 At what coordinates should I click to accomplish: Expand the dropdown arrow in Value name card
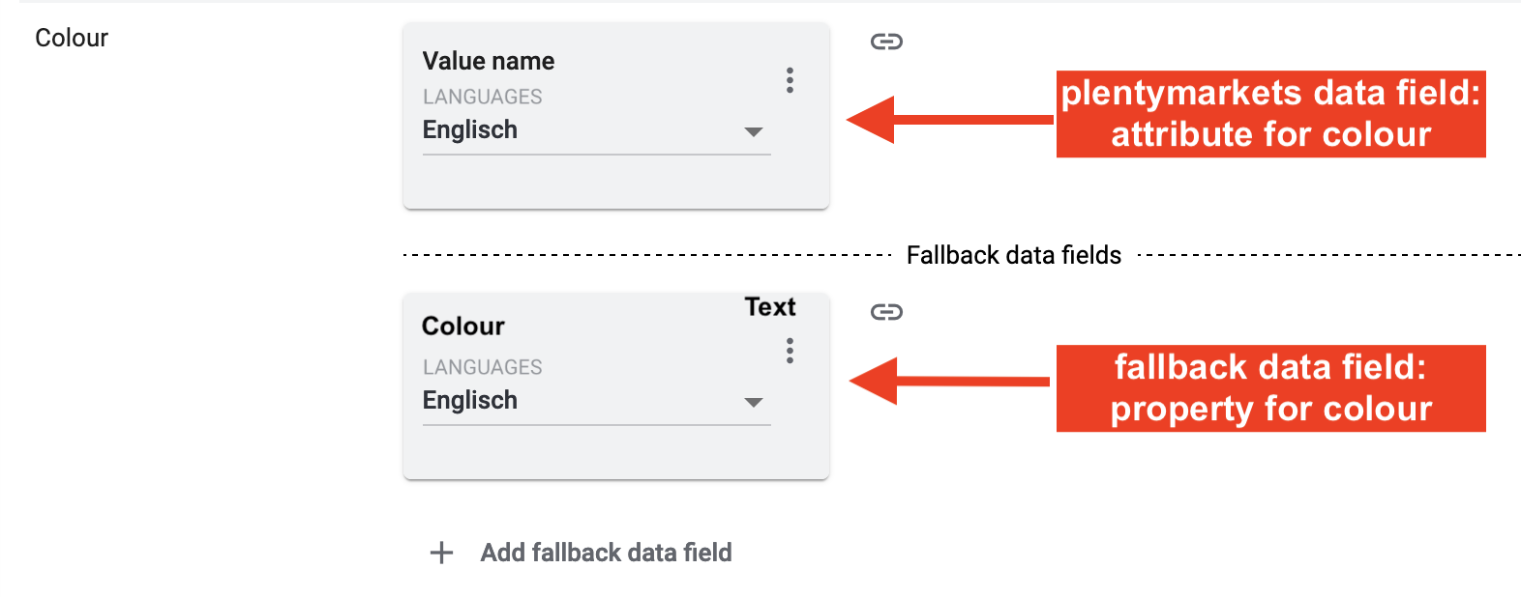coord(754,131)
